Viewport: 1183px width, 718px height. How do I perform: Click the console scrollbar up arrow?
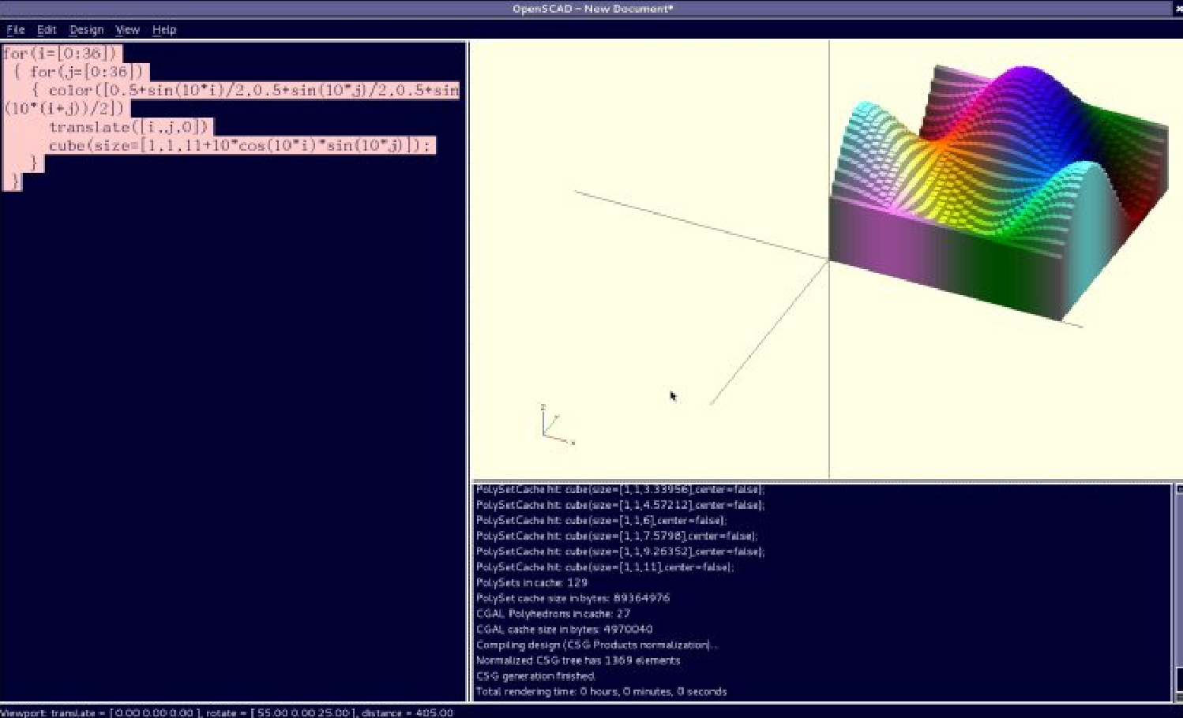[1179, 489]
